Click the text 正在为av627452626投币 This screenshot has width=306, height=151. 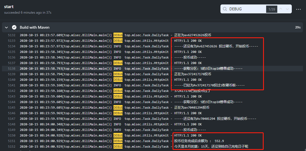click(x=193, y=35)
